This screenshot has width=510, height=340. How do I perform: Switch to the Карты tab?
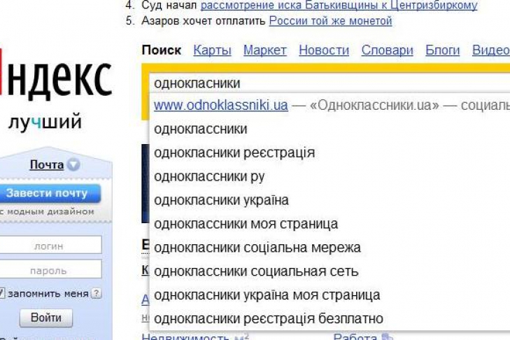[x=212, y=50]
